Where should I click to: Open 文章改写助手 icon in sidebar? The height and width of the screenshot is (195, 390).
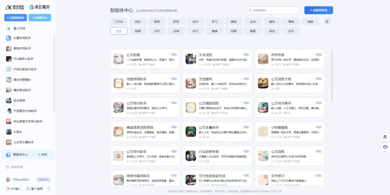click(9, 38)
